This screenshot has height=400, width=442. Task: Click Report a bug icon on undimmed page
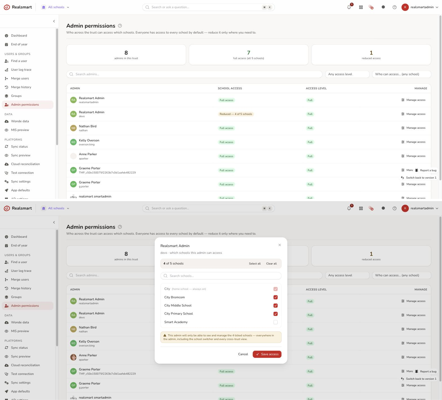coord(417,170)
